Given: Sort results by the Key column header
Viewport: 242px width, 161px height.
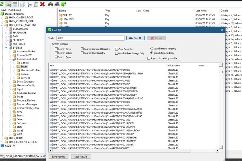Looking at the screenshot, I should (108, 66).
